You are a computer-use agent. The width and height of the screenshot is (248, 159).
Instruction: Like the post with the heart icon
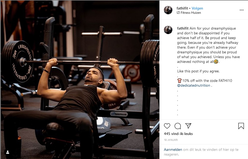tap(167, 126)
